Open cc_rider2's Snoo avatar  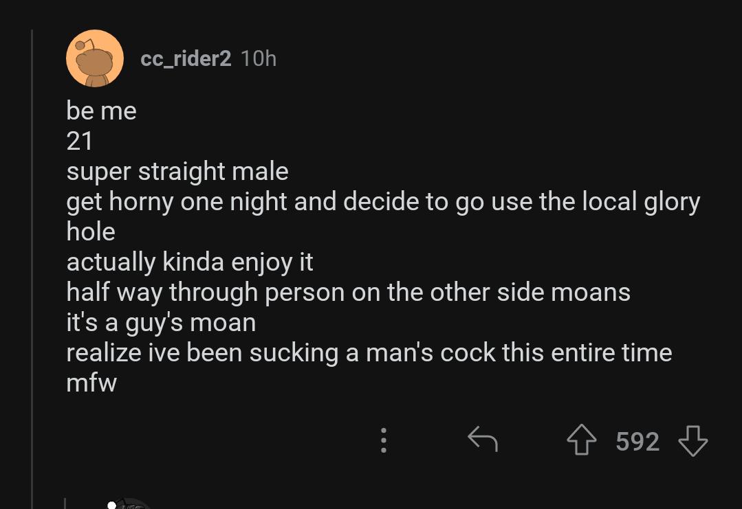click(x=95, y=59)
